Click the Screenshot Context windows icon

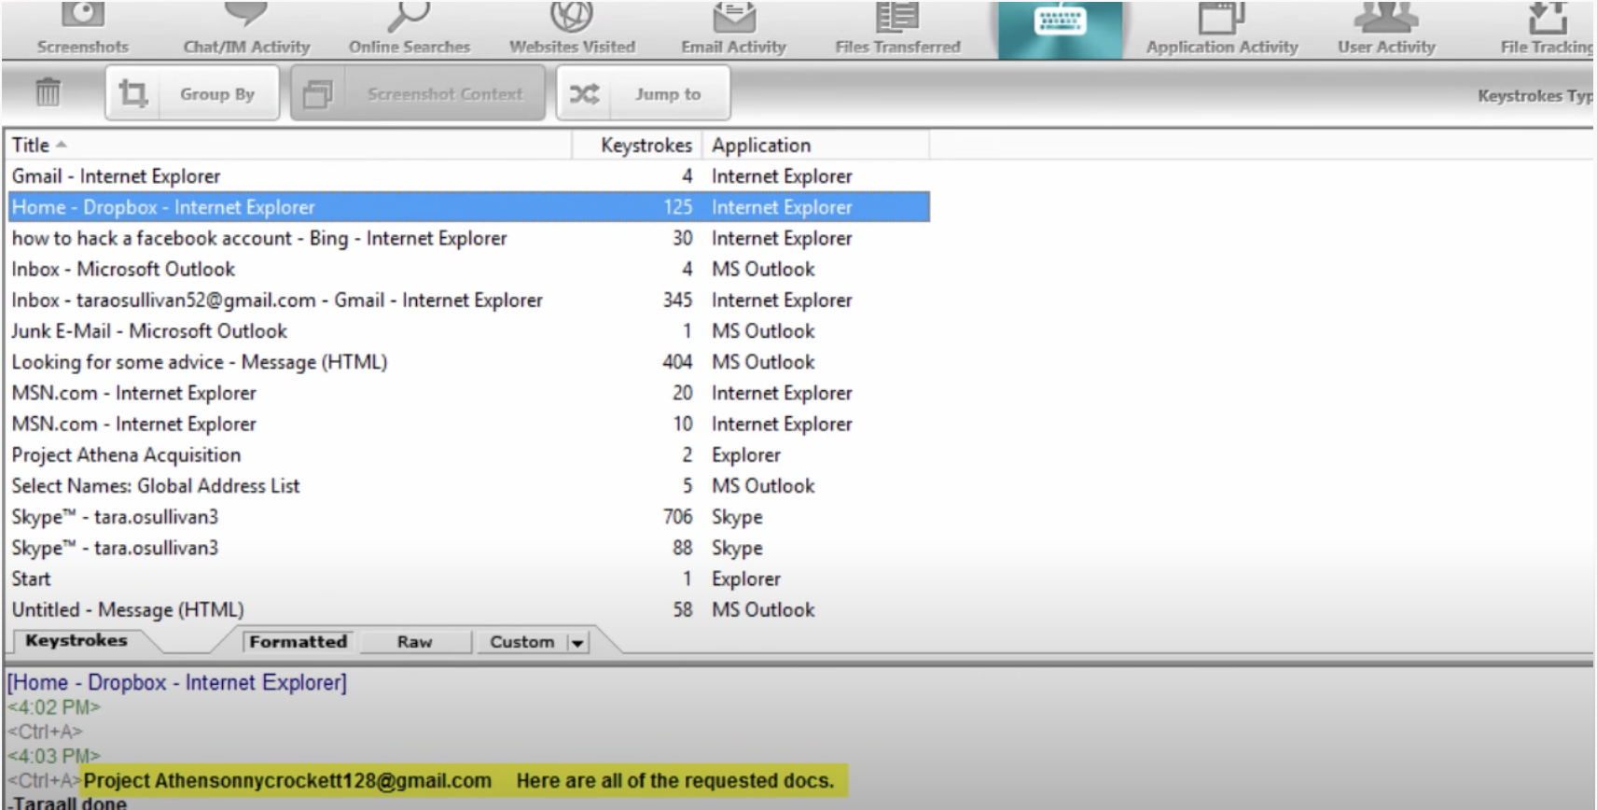(318, 93)
